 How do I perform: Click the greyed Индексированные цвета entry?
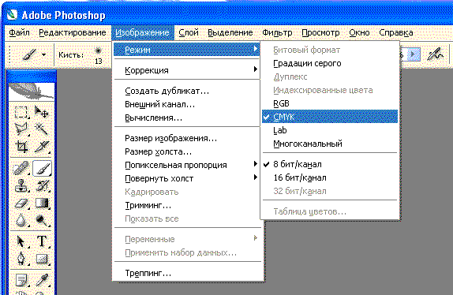coord(330,90)
